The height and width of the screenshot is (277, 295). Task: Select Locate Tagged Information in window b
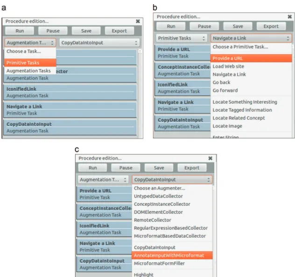[x=251, y=110]
